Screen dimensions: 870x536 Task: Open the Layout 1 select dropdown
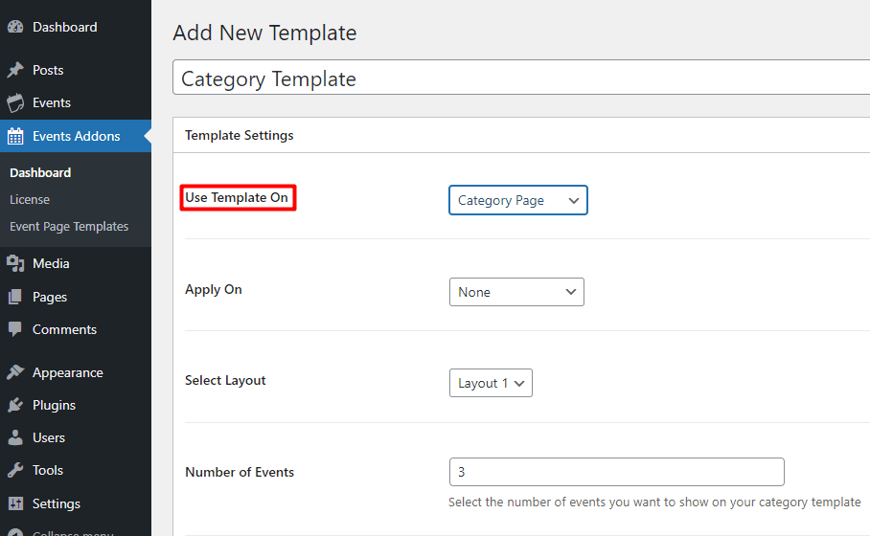coord(490,383)
